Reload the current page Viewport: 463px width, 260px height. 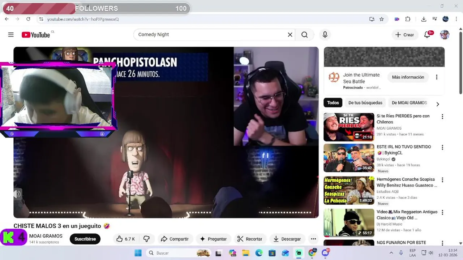(28, 19)
